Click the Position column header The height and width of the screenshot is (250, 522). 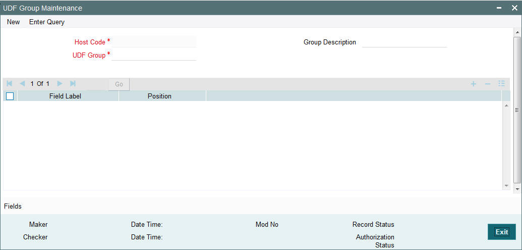162,96
